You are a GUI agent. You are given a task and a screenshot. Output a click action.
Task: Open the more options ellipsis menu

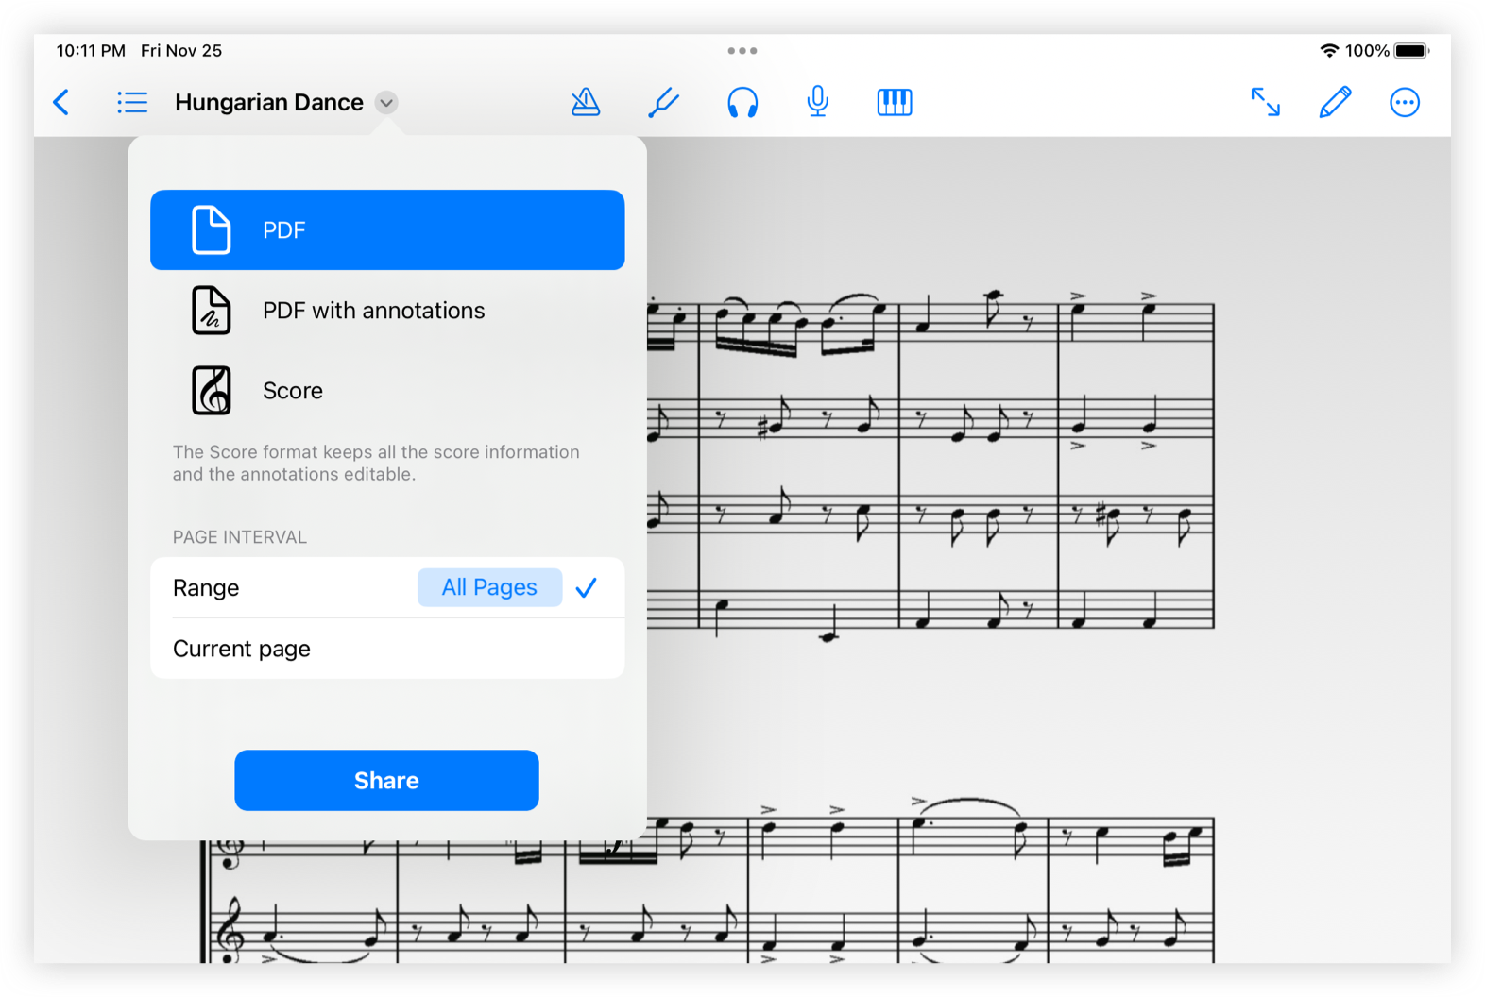1405,102
